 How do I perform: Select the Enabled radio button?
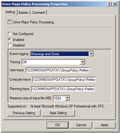[x=9, y=39]
